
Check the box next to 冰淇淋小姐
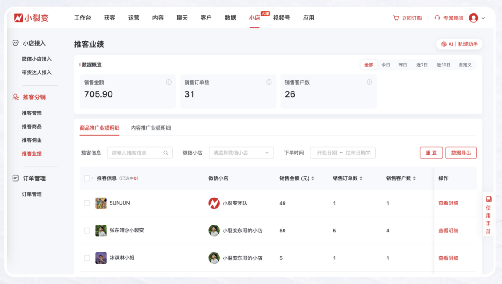87,258
